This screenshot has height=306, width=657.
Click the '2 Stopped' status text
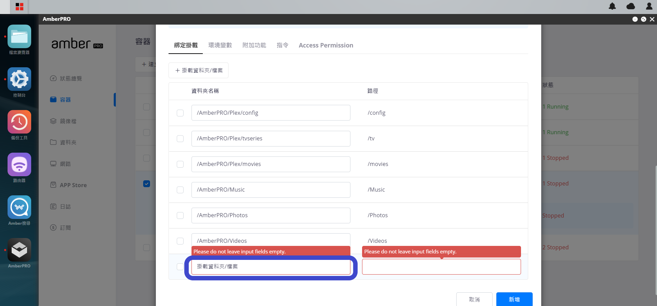pos(555,247)
